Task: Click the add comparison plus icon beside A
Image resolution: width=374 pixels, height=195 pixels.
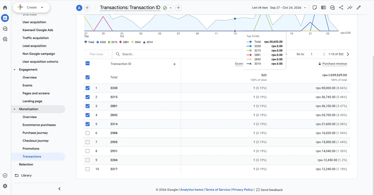Action: coord(87,8)
